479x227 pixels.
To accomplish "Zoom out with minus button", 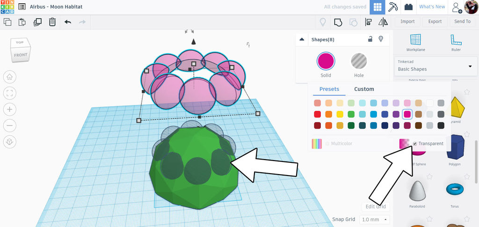I will [x=10, y=125].
